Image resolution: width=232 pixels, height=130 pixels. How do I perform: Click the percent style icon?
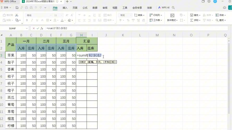coord(128,20)
